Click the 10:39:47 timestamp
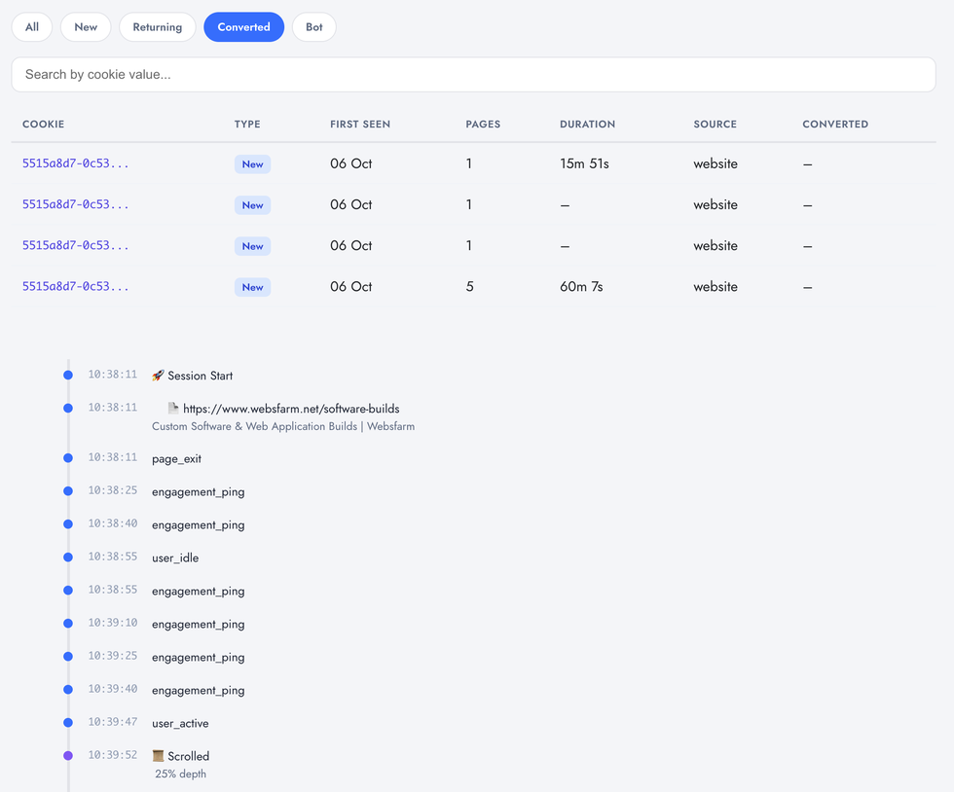 click(x=113, y=722)
